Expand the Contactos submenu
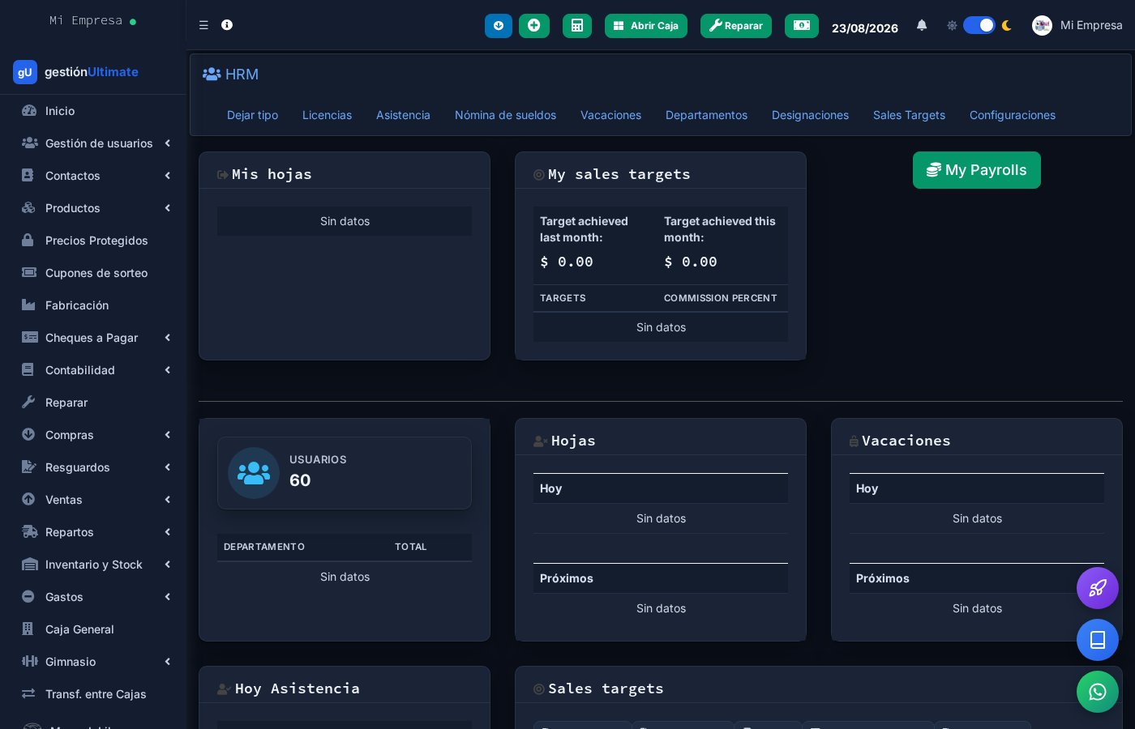The image size is (1135, 729). [x=93, y=176]
